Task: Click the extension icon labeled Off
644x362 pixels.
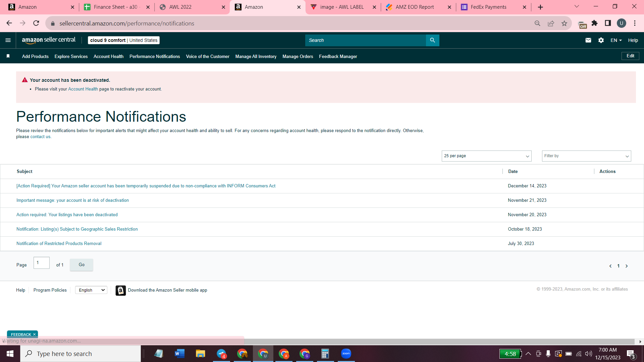Action: click(x=582, y=24)
